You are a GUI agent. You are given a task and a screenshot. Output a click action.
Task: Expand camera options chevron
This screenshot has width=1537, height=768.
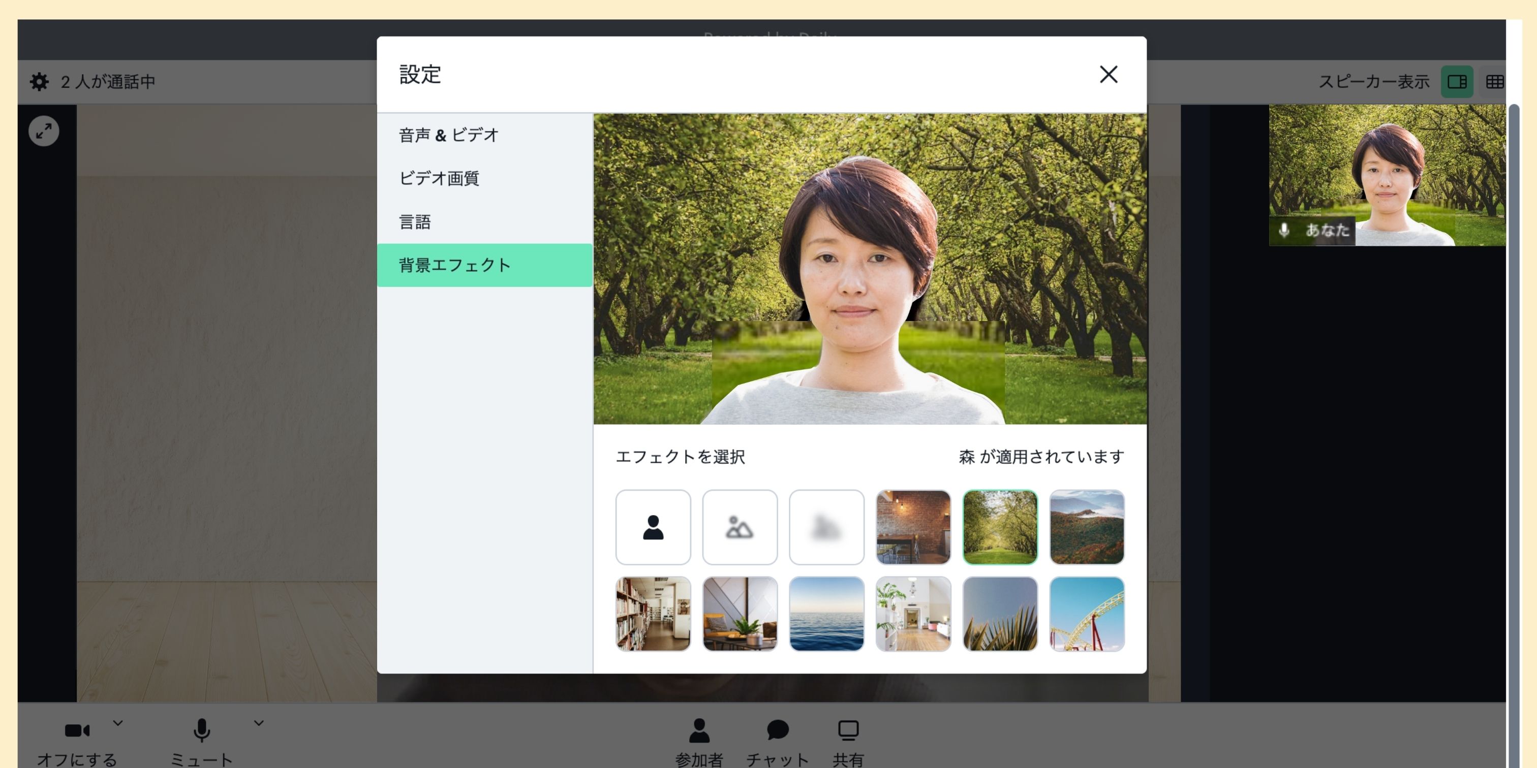coord(118,723)
